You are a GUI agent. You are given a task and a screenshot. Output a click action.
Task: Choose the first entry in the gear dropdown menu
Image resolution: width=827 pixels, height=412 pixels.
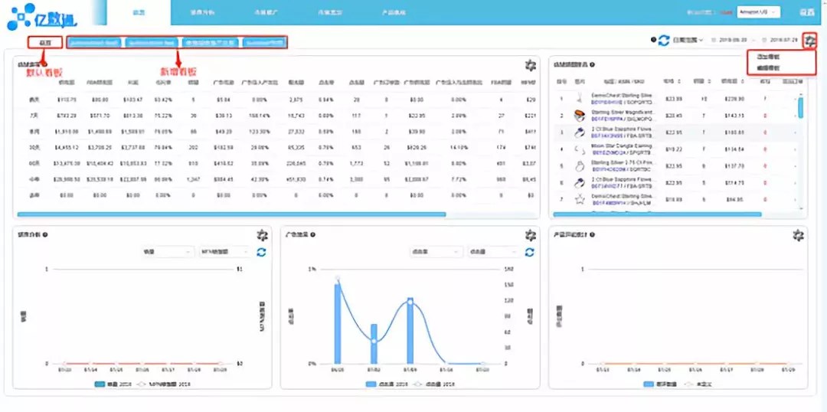click(x=767, y=57)
